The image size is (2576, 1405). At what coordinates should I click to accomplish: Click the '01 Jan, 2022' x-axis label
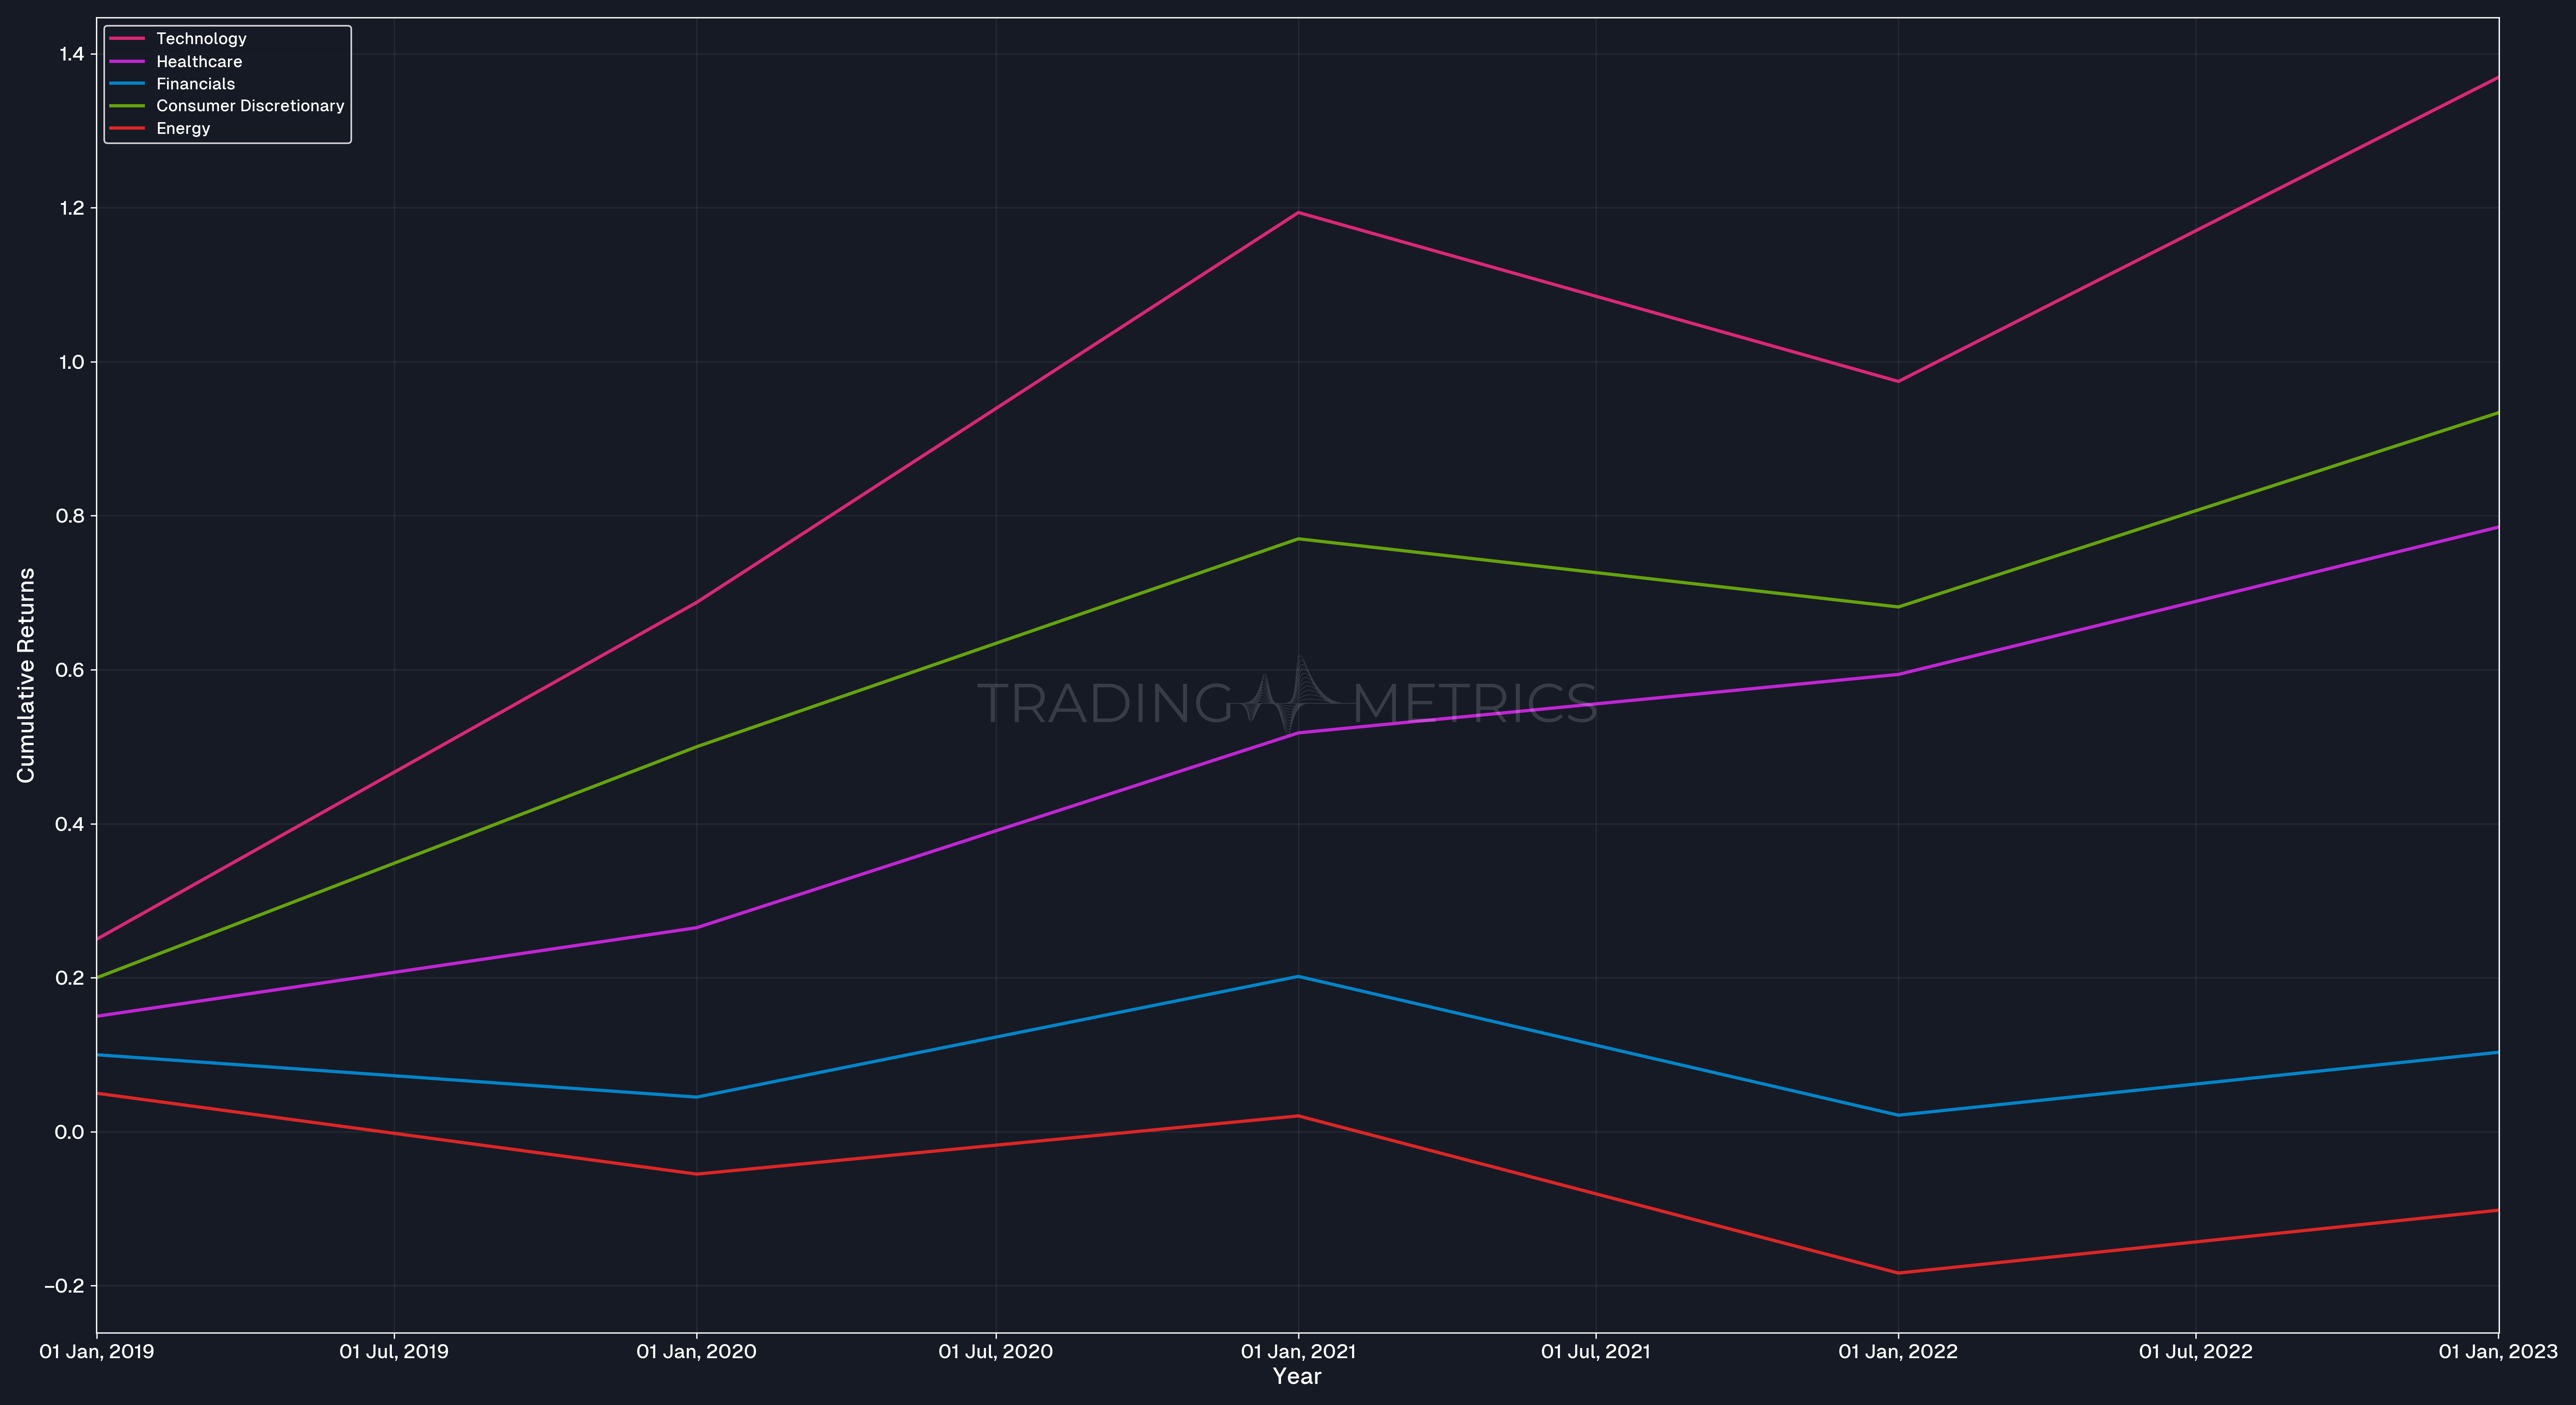pos(1898,1352)
